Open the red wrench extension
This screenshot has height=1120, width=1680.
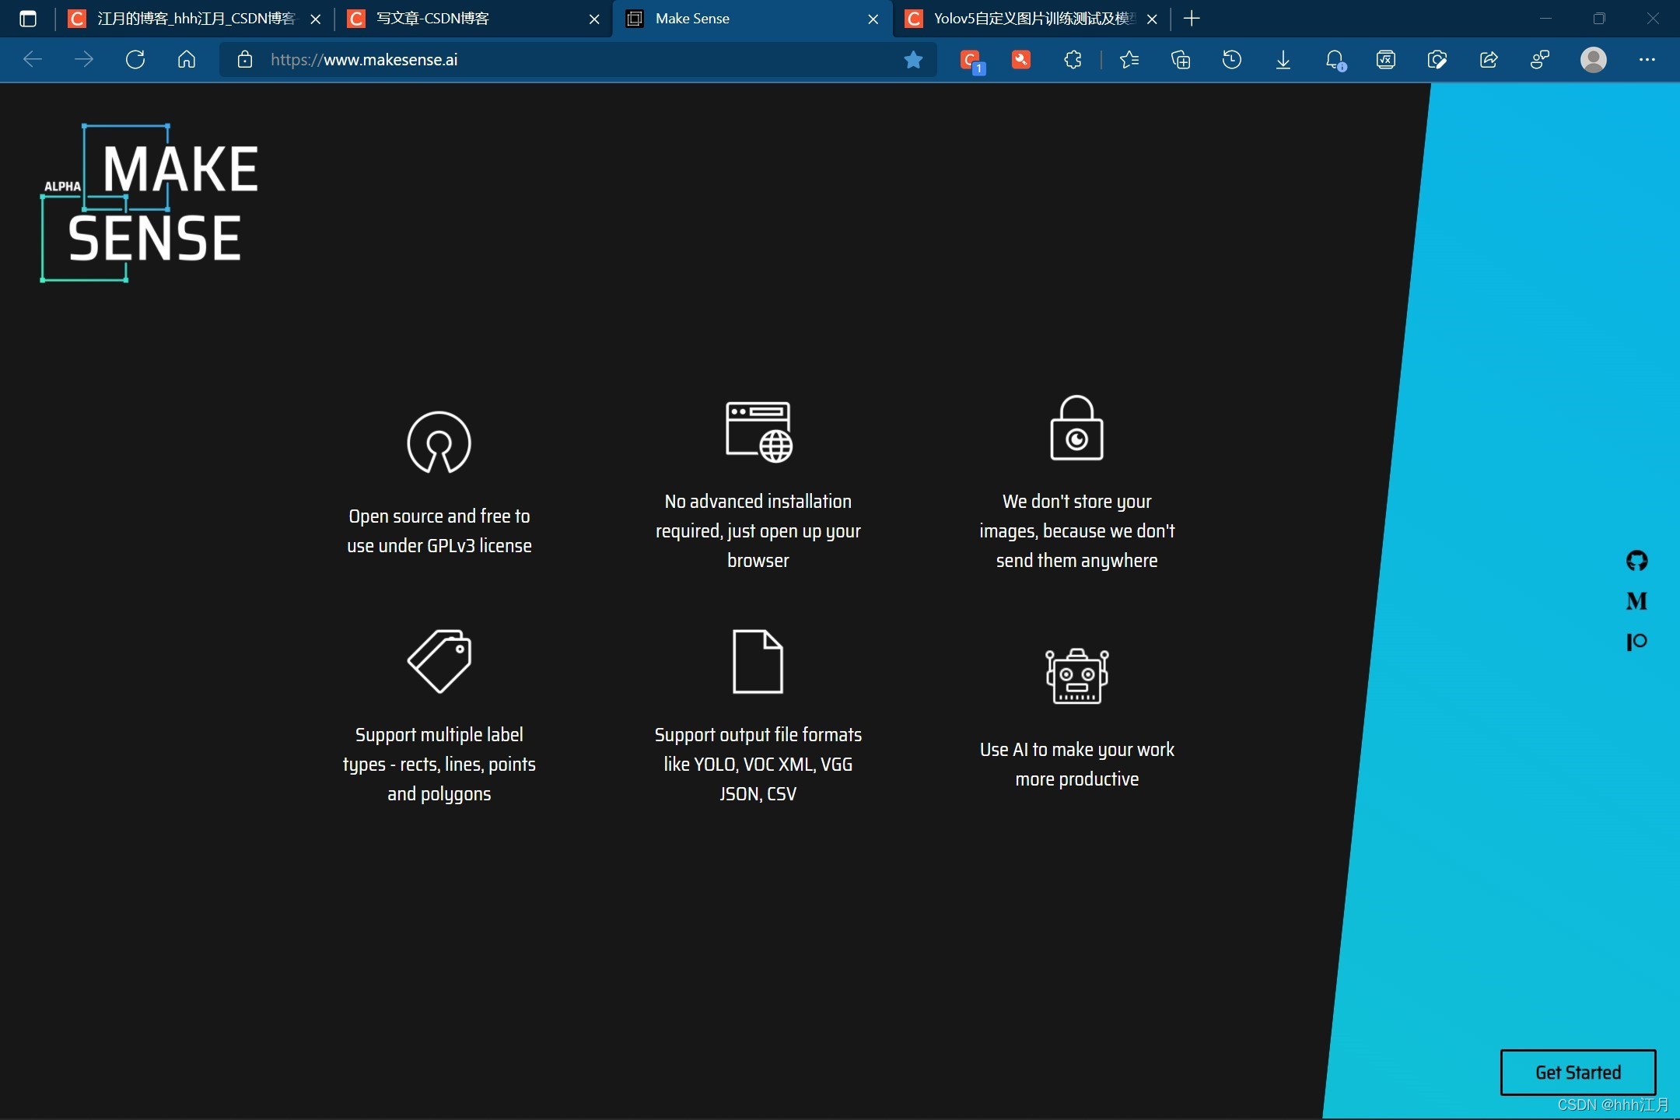[1021, 59]
